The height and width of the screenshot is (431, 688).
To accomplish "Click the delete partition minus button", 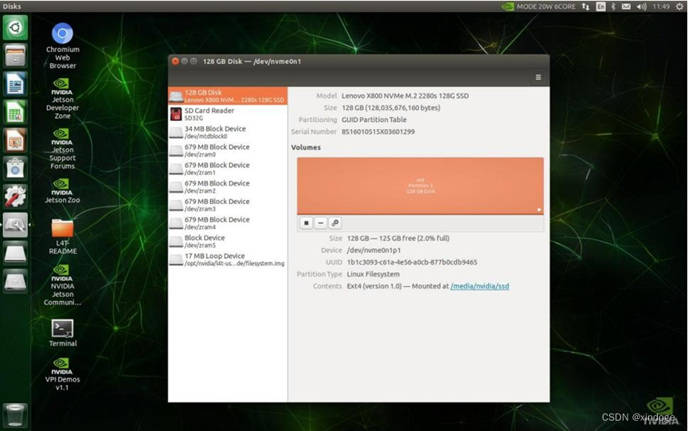I will (320, 224).
